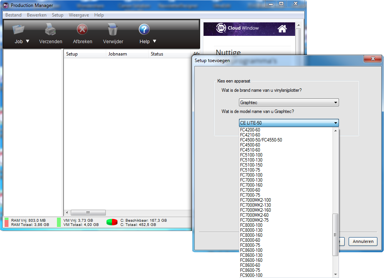Close the Setup toevoegen dialog
The height and width of the screenshot is (278, 384).
tap(373, 59)
